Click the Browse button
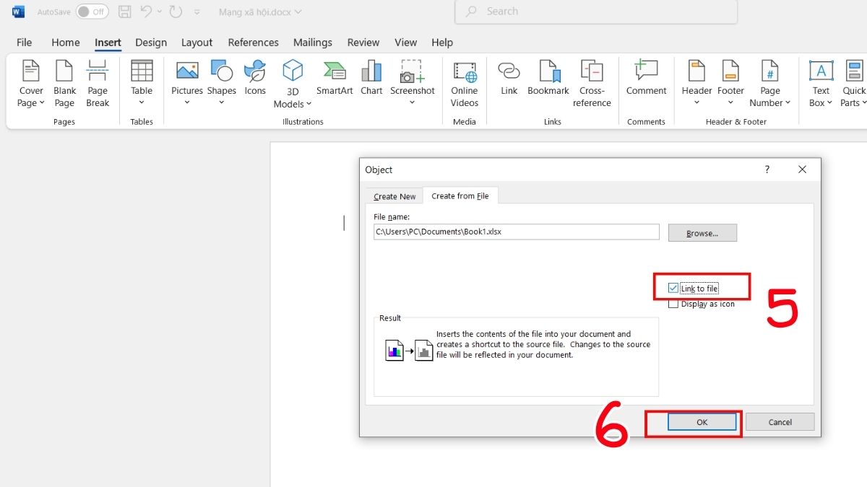 click(x=702, y=232)
